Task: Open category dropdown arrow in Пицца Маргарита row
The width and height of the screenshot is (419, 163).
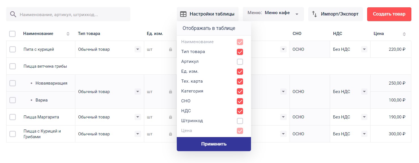Action: coord(283,117)
